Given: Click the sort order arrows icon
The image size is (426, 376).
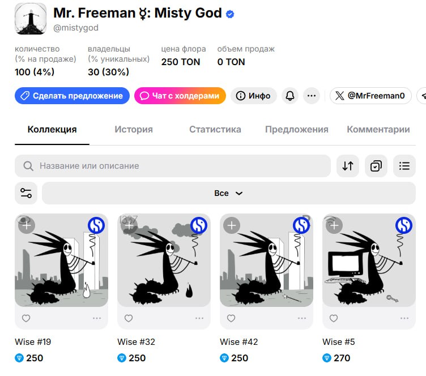Looking at the screenshot, I should (348, 166).
